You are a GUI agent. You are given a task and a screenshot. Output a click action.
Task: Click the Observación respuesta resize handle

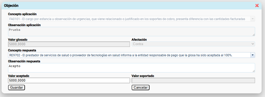[254, 71]
